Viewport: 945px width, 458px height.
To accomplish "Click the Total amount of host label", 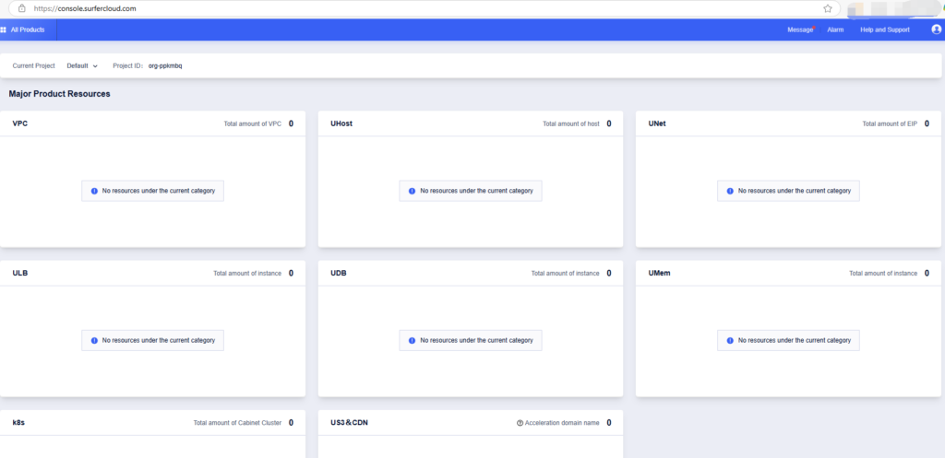I will point(571,124).
